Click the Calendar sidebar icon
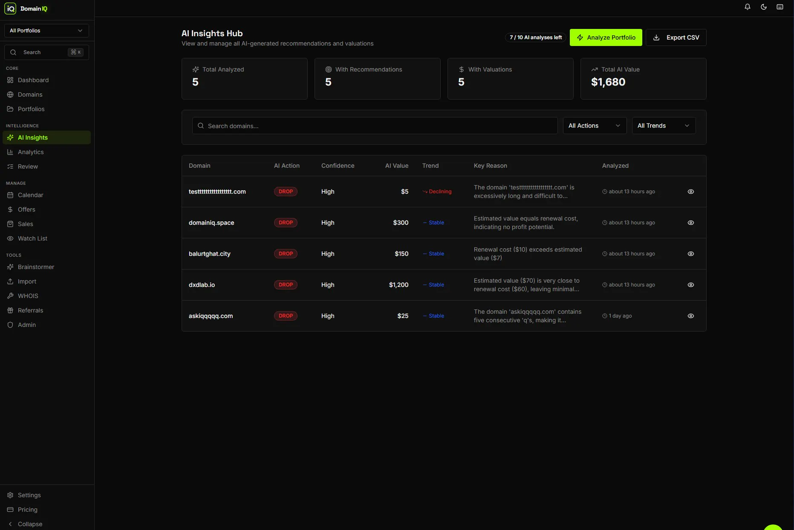Image resolution: width=794 pixels, height=530 pixels. point(10,195)
